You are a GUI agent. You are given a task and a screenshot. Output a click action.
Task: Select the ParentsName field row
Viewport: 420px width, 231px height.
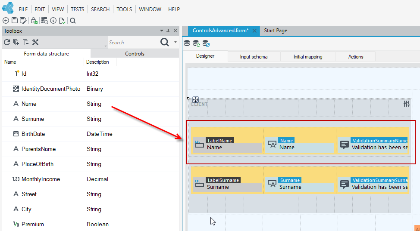[91, 149]
